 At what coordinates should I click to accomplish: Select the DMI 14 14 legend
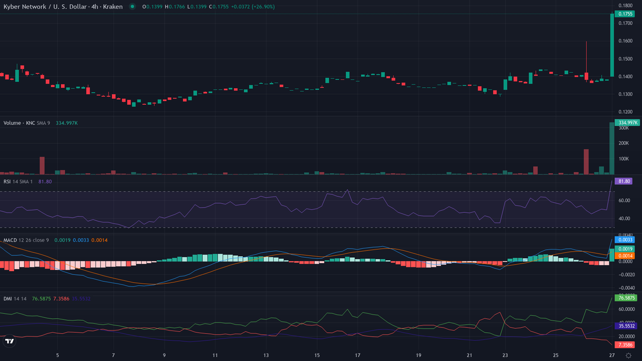[x=15, y=298]
